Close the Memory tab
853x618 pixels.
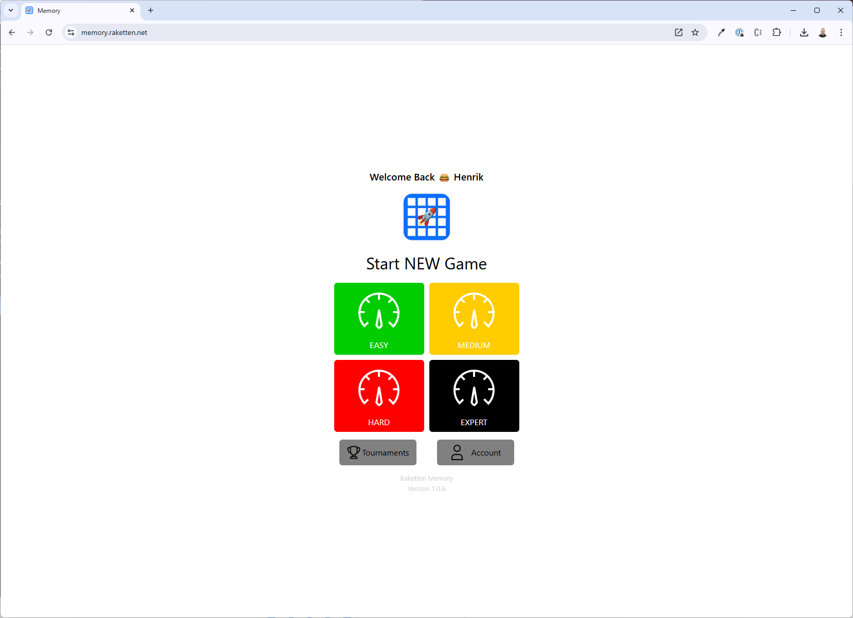132,10
